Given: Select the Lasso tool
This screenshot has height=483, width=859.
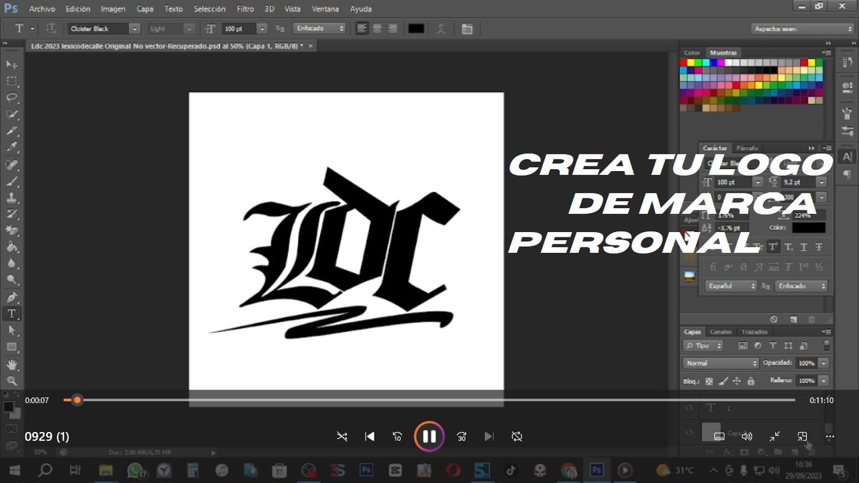Looking at the screenshot, I should (11, 98).
